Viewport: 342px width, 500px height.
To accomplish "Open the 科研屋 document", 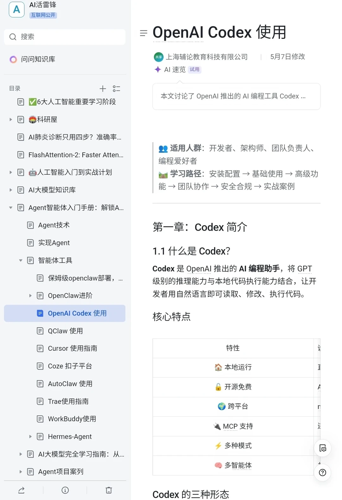I will [x=43, y=120].
